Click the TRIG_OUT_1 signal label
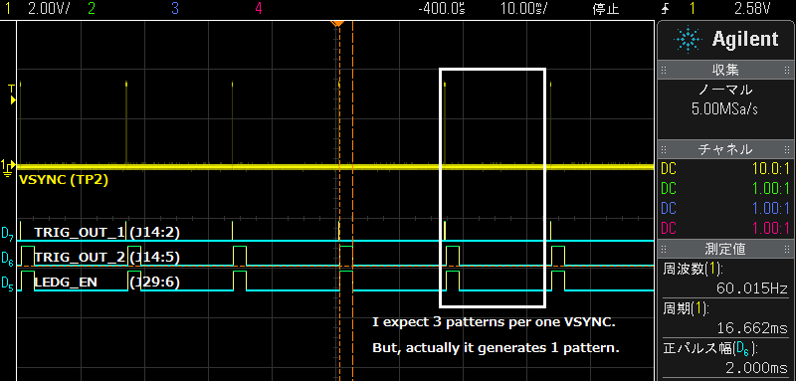 point(80,233)
